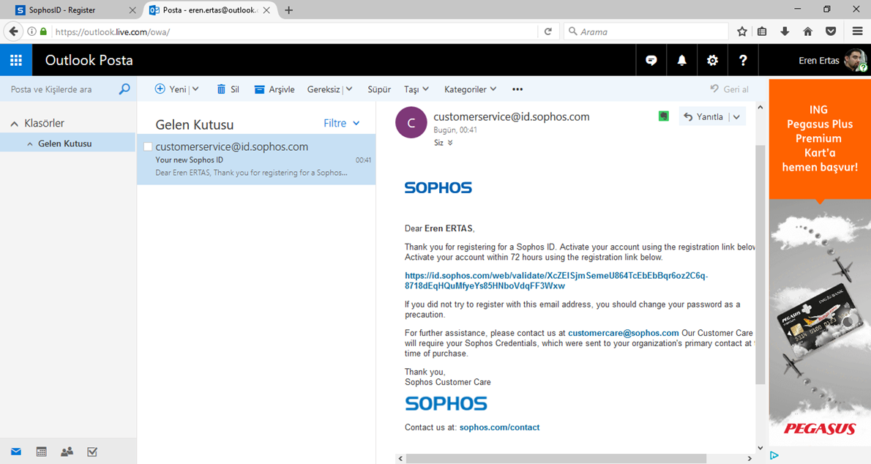Image resolution: width=871 pixels, height=464 pixels.
Task: Click customercare@sophos.com link
Action: pos(624,333)
